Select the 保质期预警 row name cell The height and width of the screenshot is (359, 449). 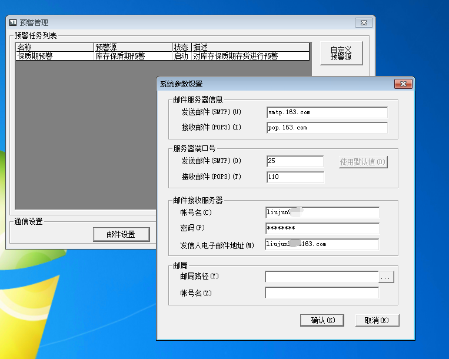point(55,56)
